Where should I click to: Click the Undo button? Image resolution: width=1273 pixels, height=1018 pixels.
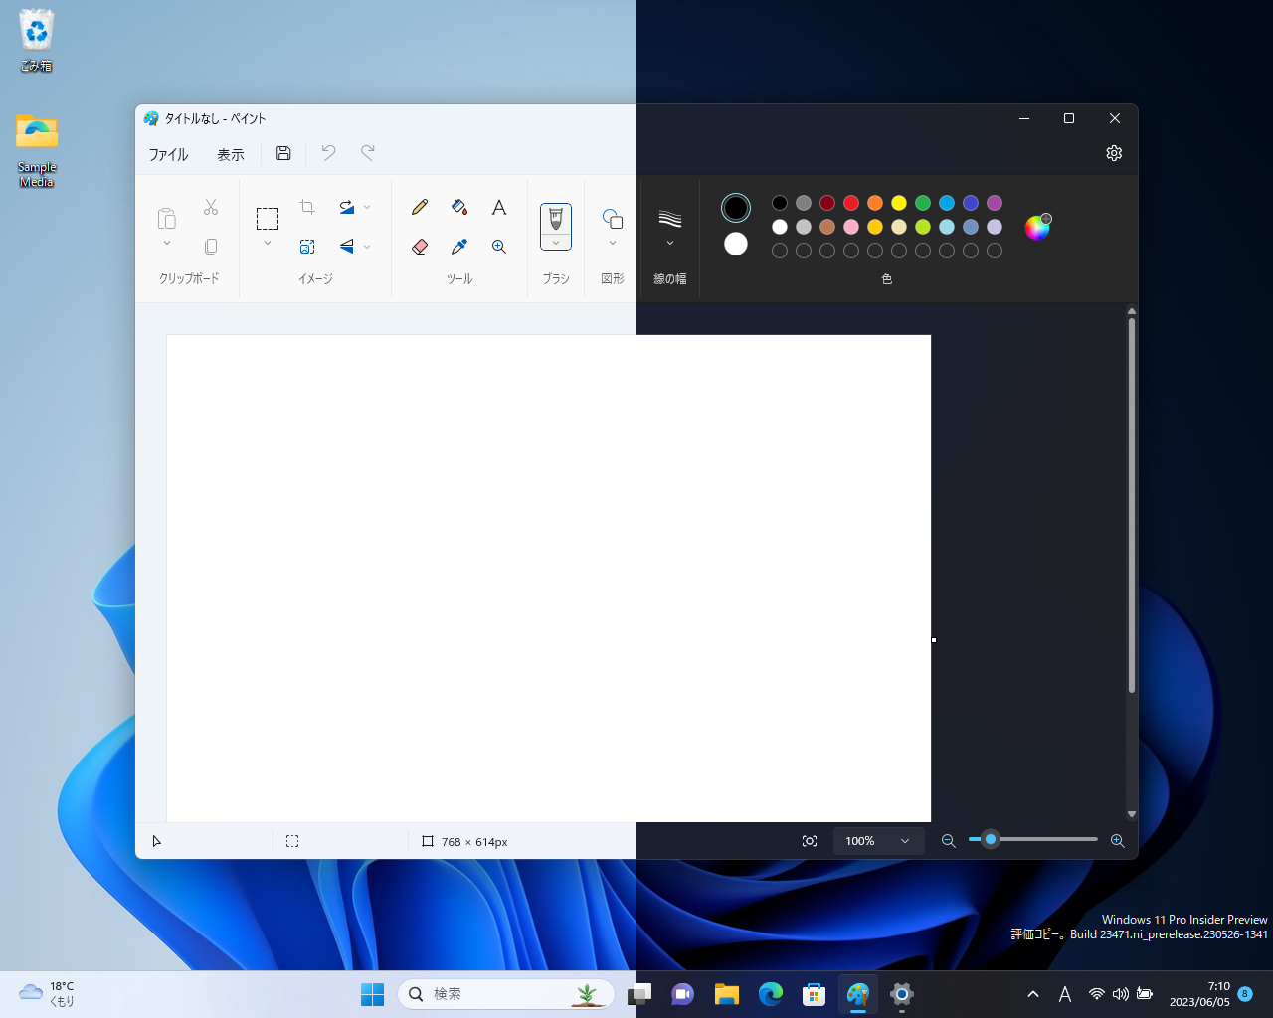[328, 153]
